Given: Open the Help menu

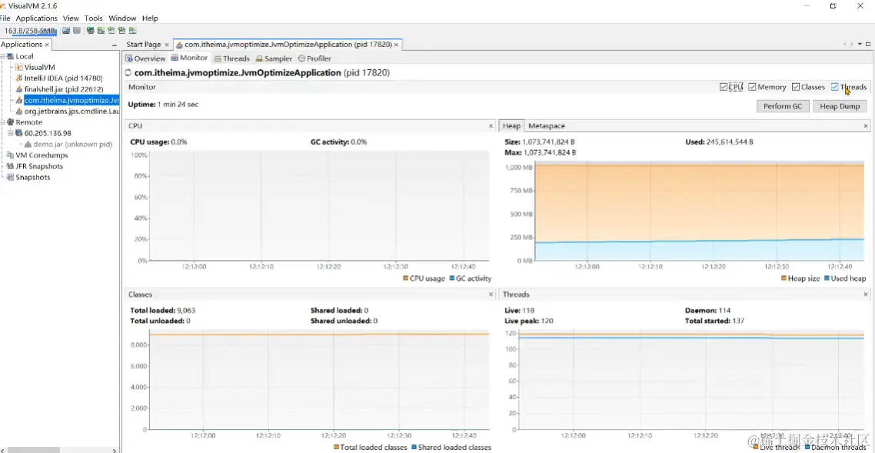Looking at the screenshot, I should click(x=150, y=18).
